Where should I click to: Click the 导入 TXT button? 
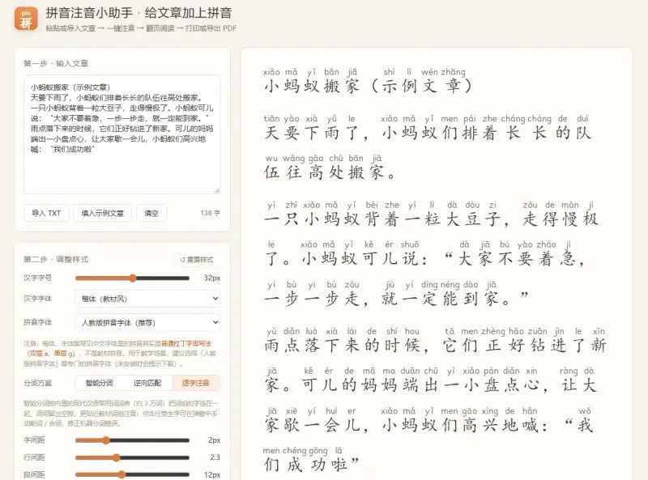tap(46, 213)
